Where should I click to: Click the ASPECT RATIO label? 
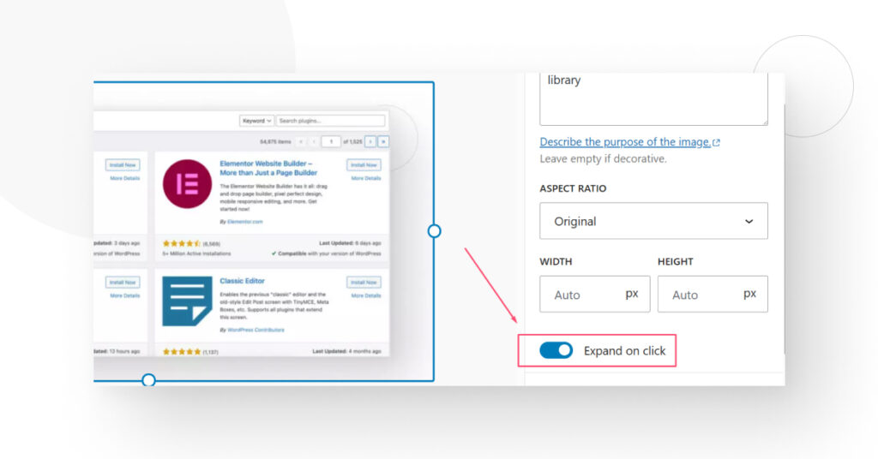click(x=573, y=188)
